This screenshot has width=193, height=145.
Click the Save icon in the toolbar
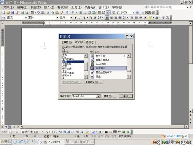[12, 12]
